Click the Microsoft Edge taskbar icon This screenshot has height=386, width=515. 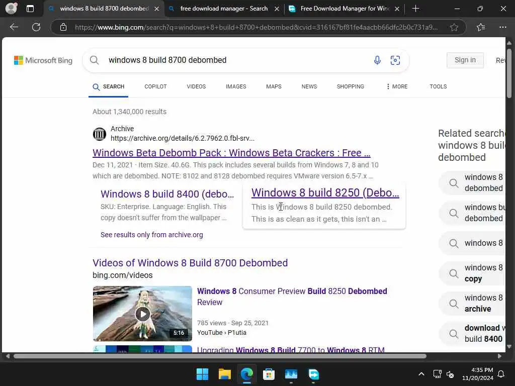tap(246, 374)
